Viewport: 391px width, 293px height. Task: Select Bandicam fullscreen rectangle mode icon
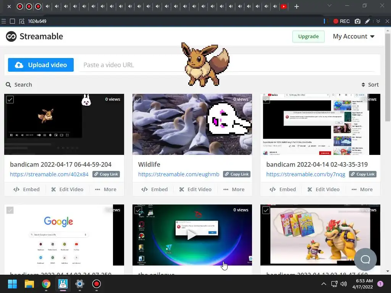pos(12,21)
